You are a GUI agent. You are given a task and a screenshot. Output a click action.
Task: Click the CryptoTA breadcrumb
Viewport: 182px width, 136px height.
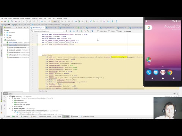point(6,25)
